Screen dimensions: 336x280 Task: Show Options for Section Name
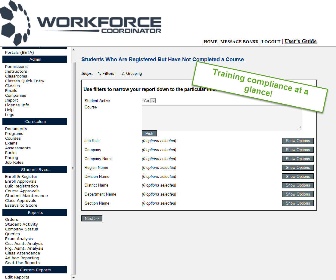coord(298,203)
